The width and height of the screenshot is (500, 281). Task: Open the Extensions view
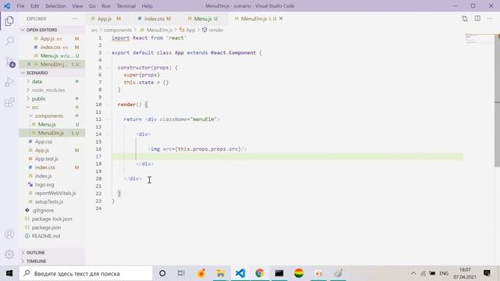[9, 102]
